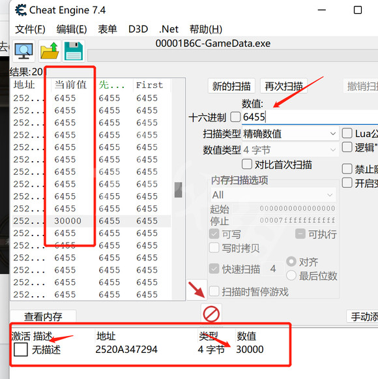Screen dimensions: 378x379
Task: Open the process list computer icon
Action: (23, 51)
